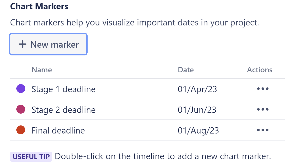
Task: Select the Stage 1 deadline marker name
Action: pos(63,89)
